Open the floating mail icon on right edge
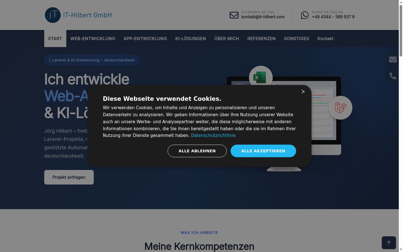The width and height of the screenshot is (403, 252). pos(393,59)
